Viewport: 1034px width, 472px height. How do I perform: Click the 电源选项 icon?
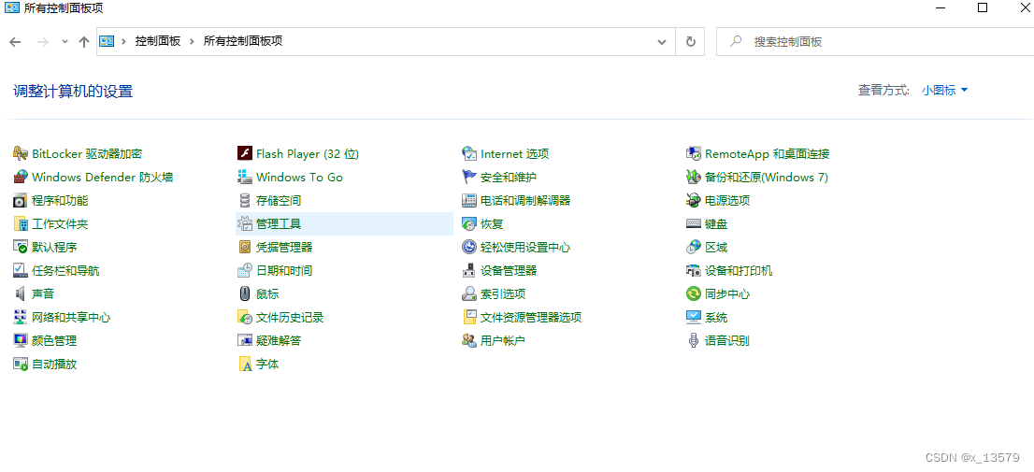693,200
